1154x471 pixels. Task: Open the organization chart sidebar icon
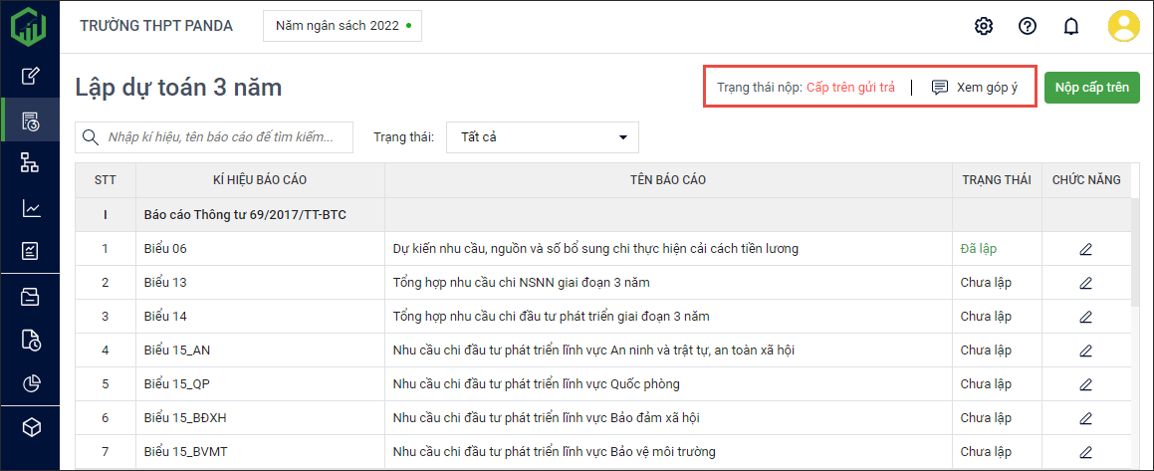31,163
